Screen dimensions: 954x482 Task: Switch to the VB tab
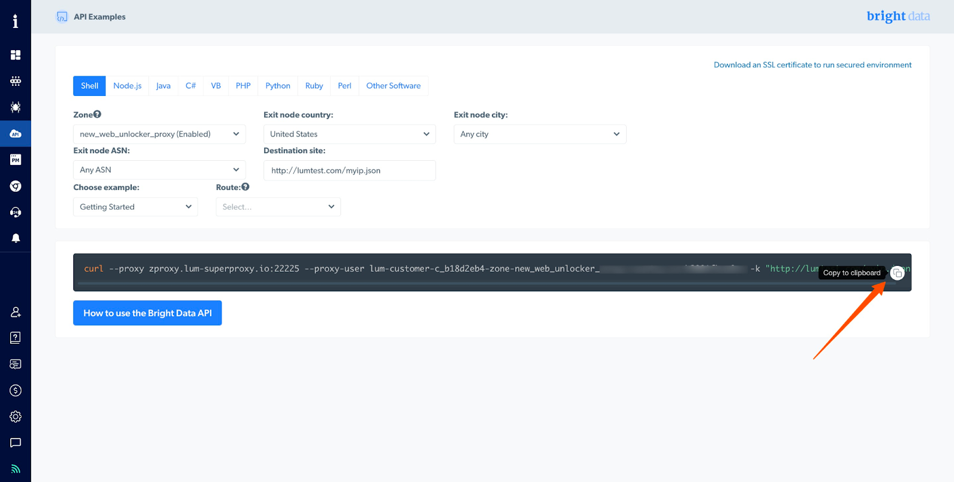pyautogui.click(x=216, y=86)
